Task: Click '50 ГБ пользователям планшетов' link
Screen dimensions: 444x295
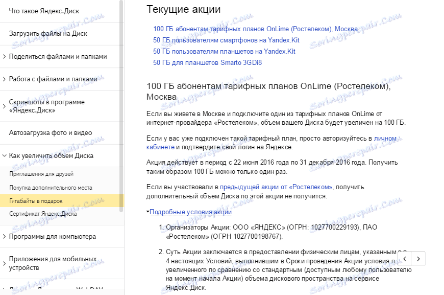Action: tap(224, 52)
